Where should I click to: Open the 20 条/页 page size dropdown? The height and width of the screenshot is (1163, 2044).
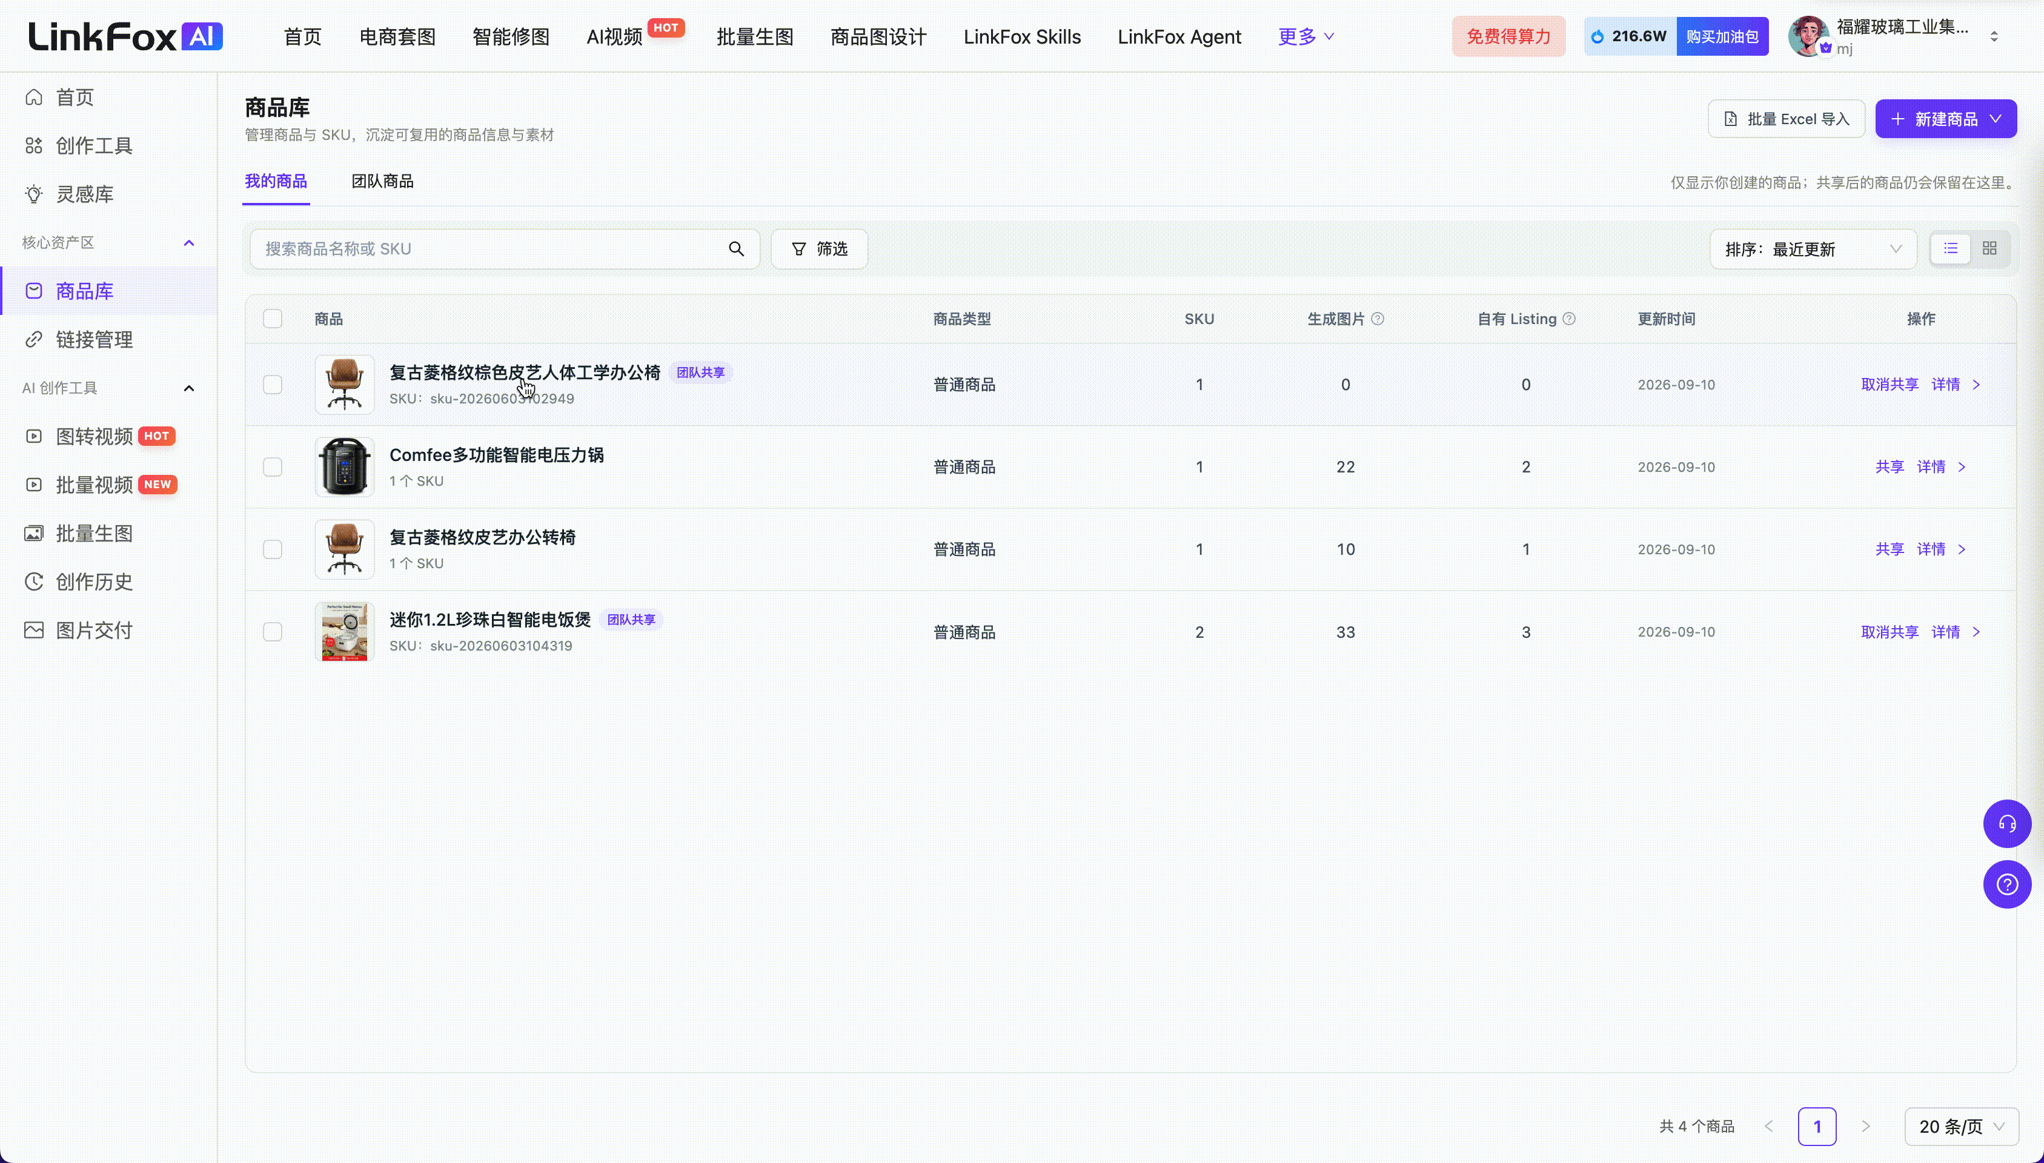[x=1962, y=1126]
